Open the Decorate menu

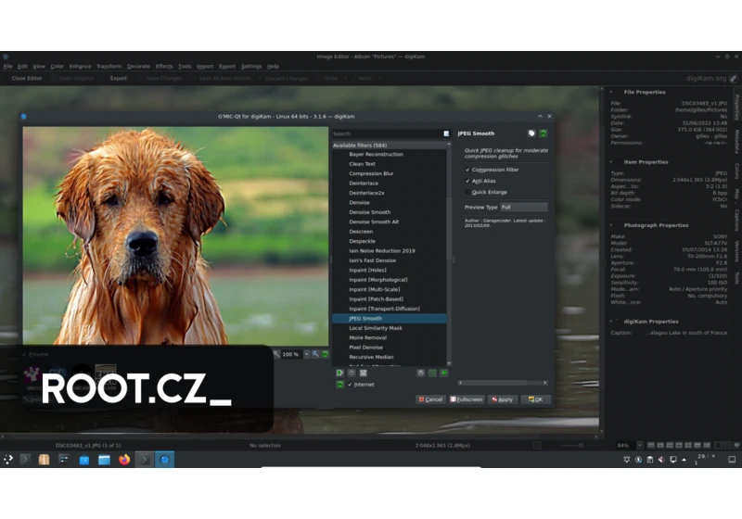click(x=138, y=66)
